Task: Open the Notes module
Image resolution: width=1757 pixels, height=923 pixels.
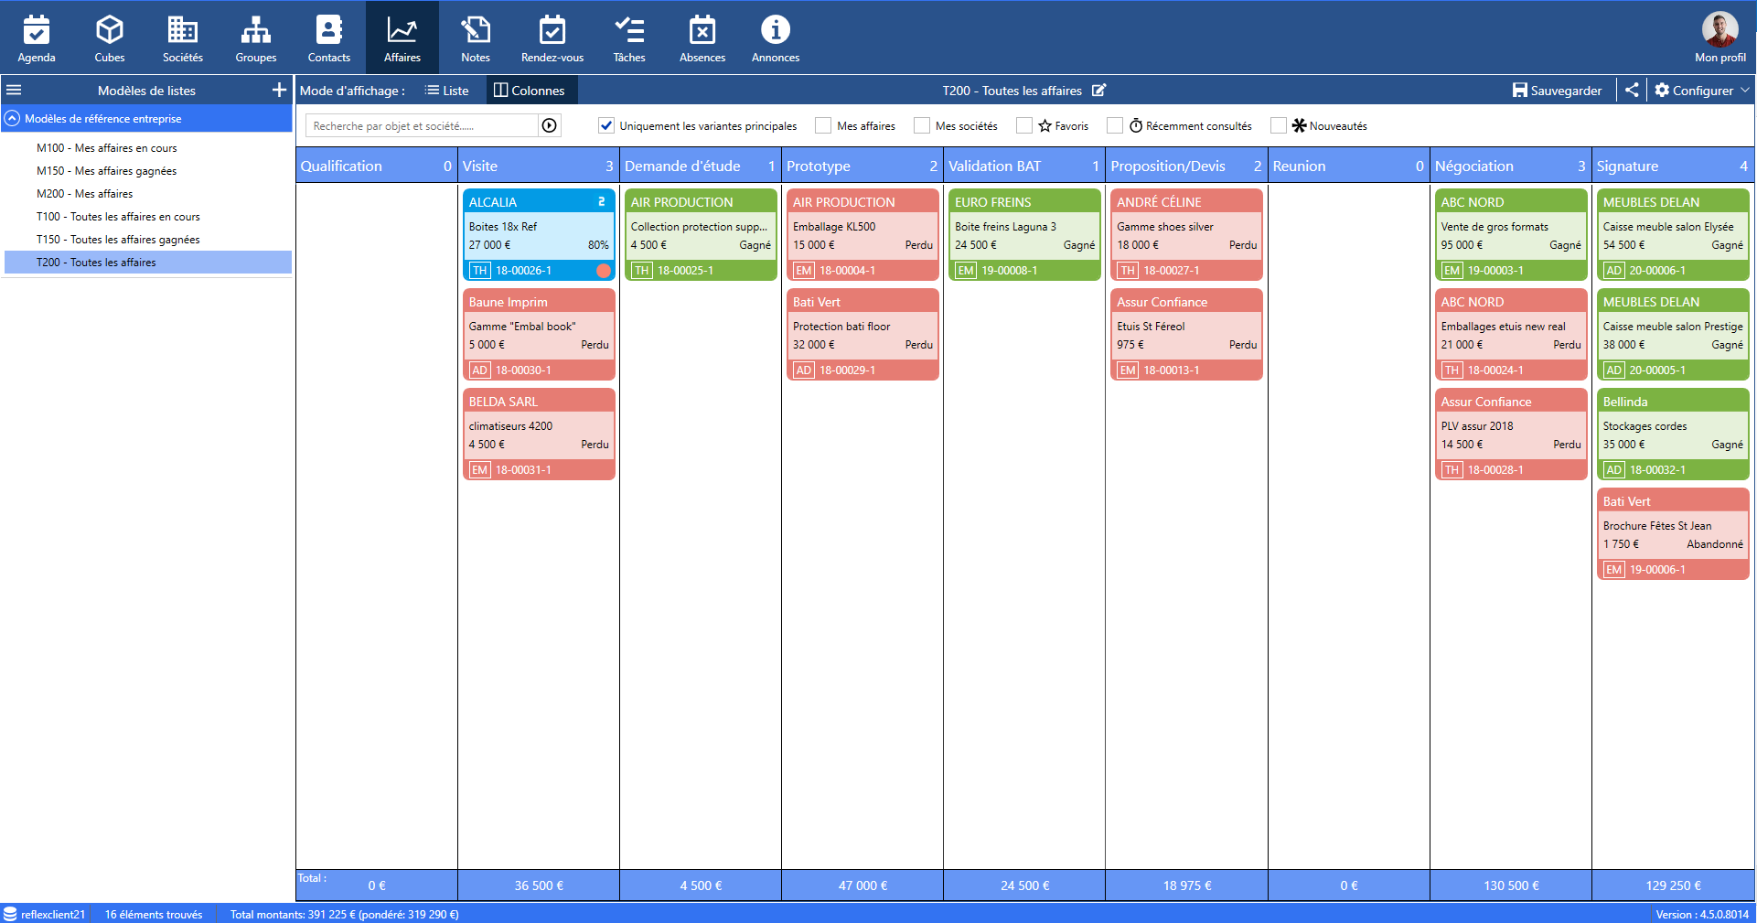Action: (x=476, y=38)
